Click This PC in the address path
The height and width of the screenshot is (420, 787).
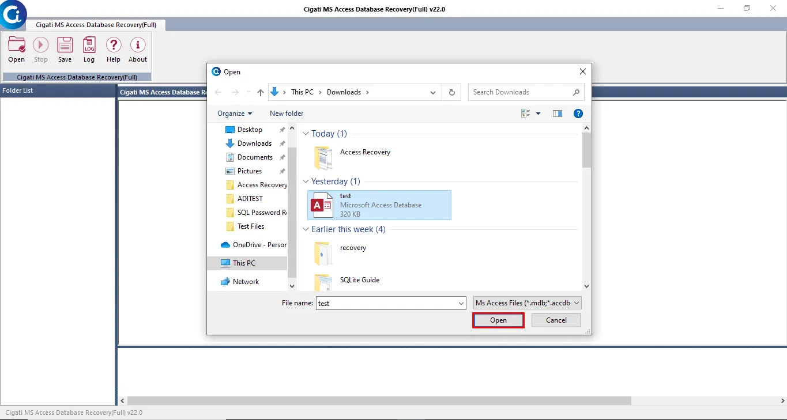click(x=302, y=92)
